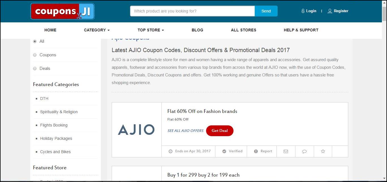This screenshot has width=387, height=182.
Task: Expand the Category dropdown menu
Action: (97, 30)
